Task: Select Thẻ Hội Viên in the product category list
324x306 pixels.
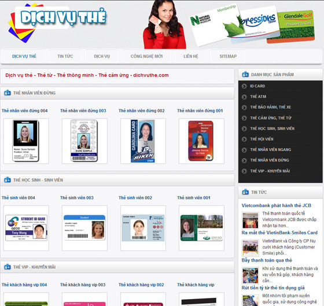Action: pyautogui.click(x=262, y=139)
